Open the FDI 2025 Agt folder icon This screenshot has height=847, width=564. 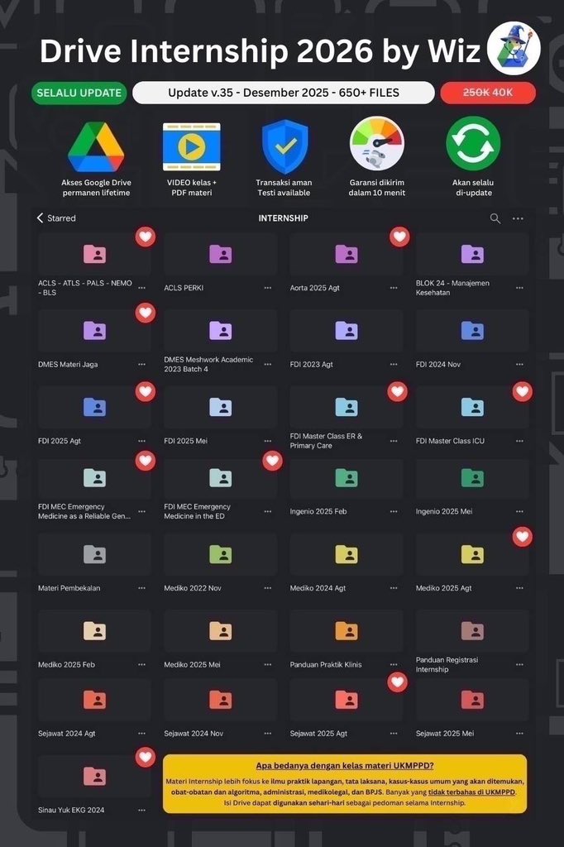pos(94,407)
